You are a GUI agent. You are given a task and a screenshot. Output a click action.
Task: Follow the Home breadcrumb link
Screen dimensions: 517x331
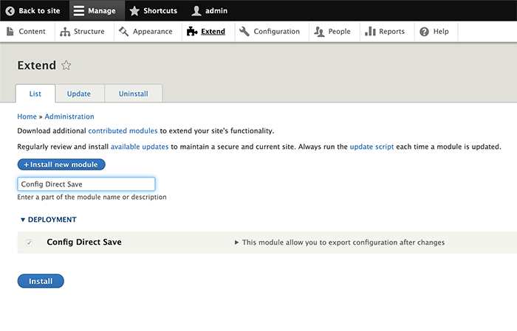pos(27,116)
